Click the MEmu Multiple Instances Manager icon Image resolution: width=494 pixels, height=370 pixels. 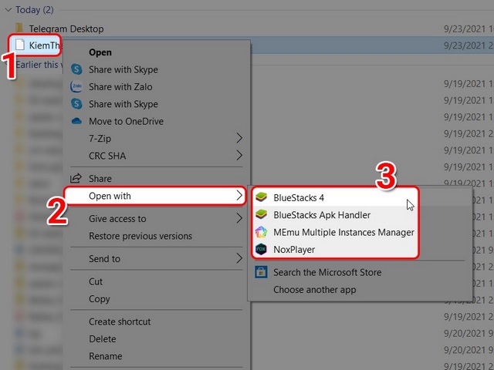(x=262, y=232)
